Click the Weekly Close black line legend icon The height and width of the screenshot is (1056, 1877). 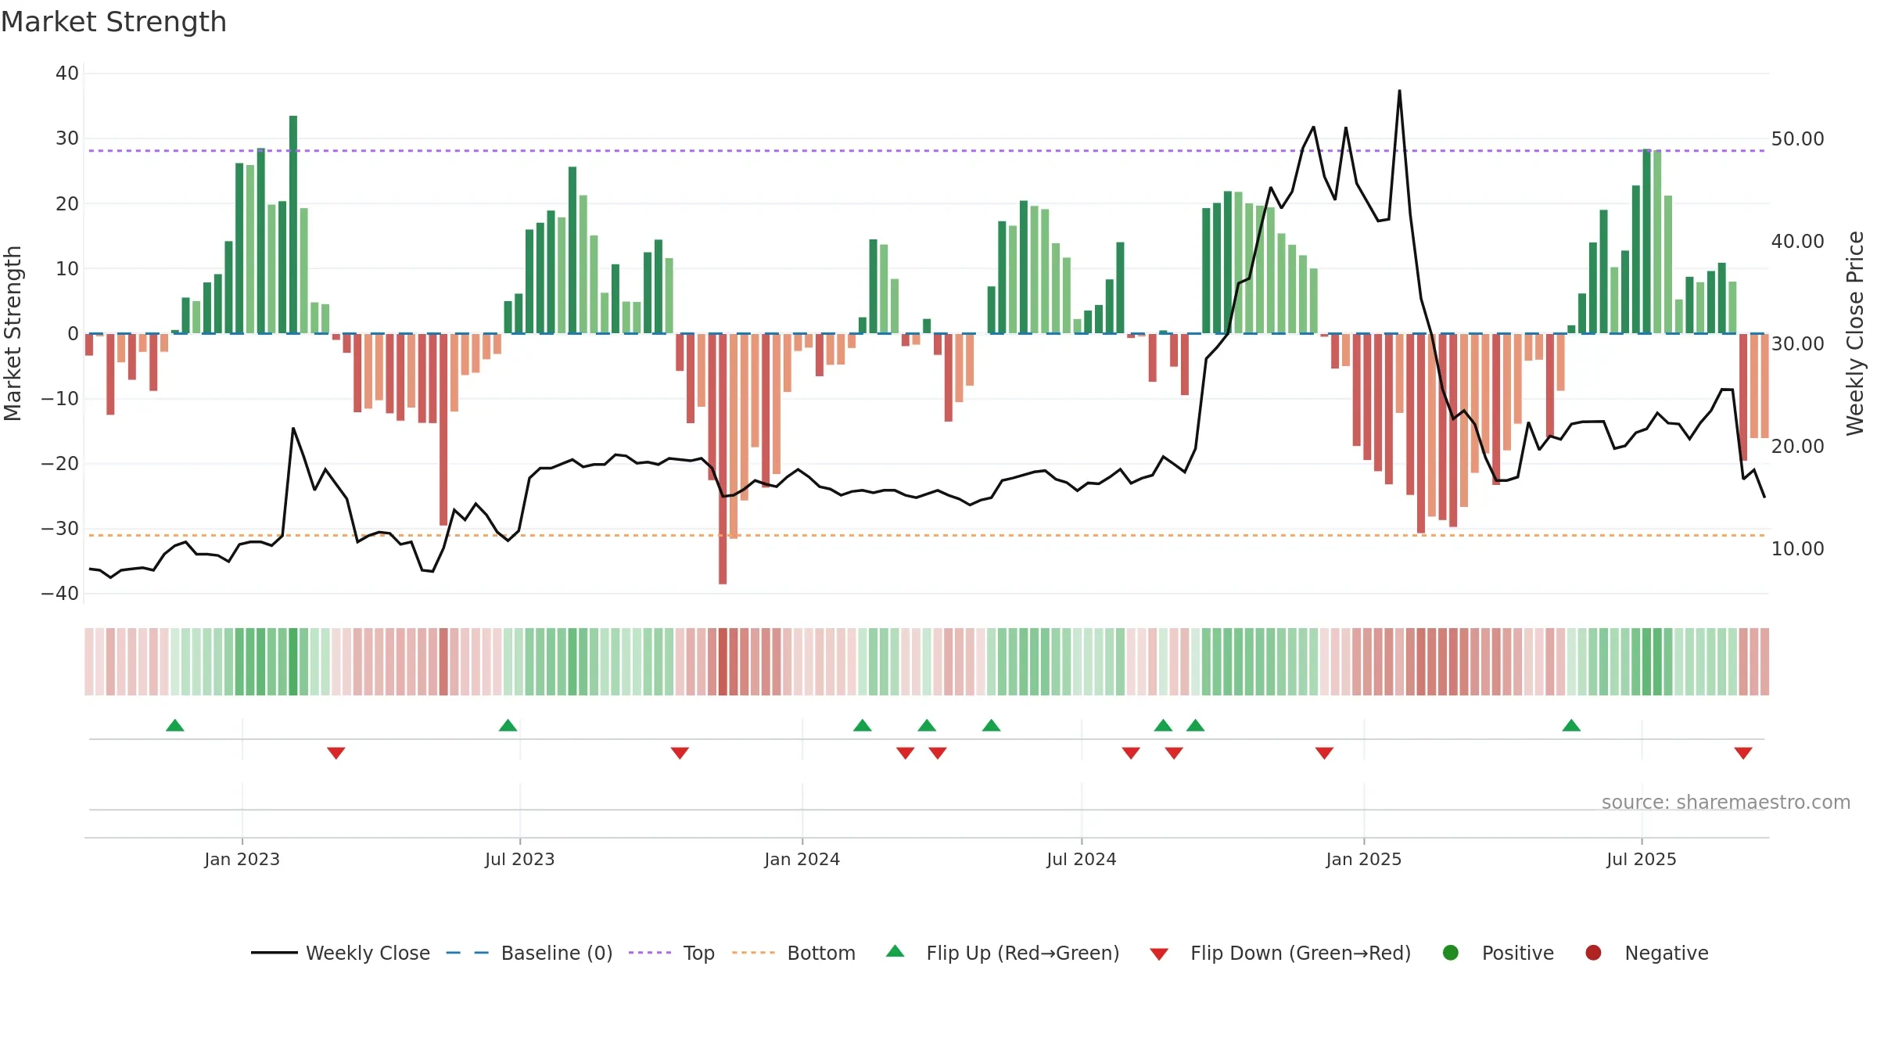[275, 953]
